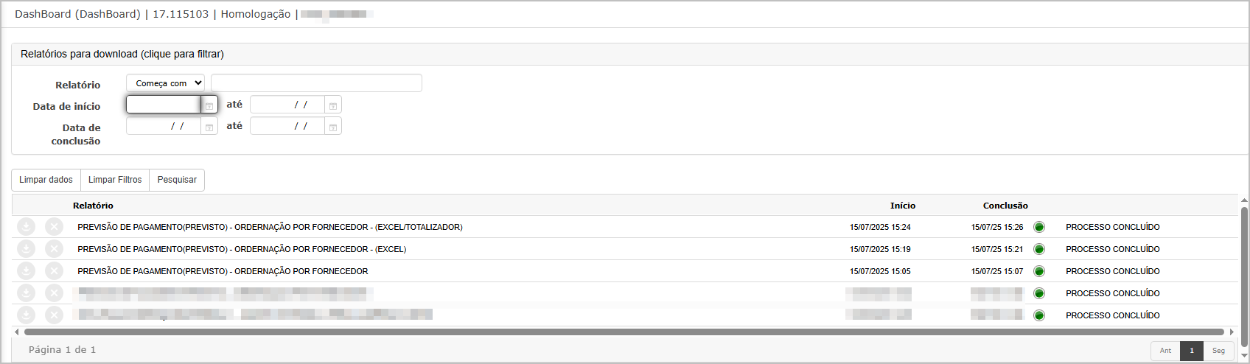
Task: Open calendar for Data de conclusão end date
Action: 333,126
